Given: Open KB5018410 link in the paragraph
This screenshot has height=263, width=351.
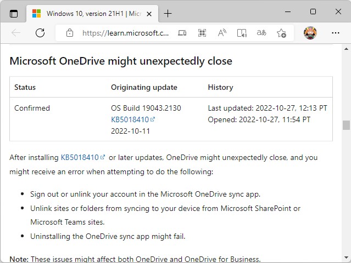Looking at the screenshot, I should pos(80,157).
